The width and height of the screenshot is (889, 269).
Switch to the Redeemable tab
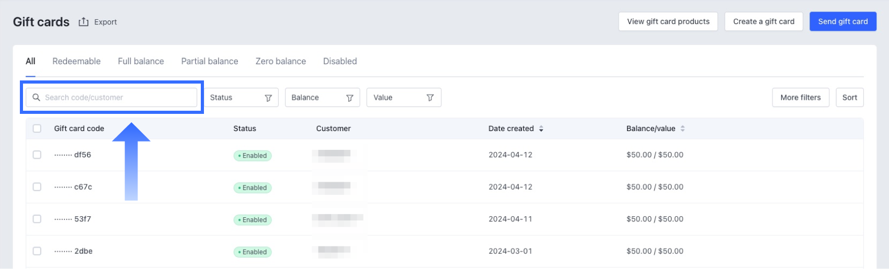click(x=76, y=61)
